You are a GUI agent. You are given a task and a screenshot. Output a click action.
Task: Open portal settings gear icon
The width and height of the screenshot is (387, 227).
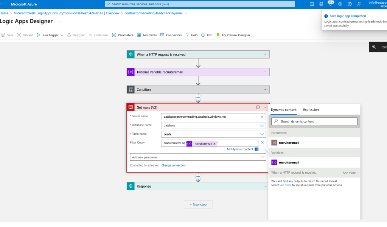340,4
